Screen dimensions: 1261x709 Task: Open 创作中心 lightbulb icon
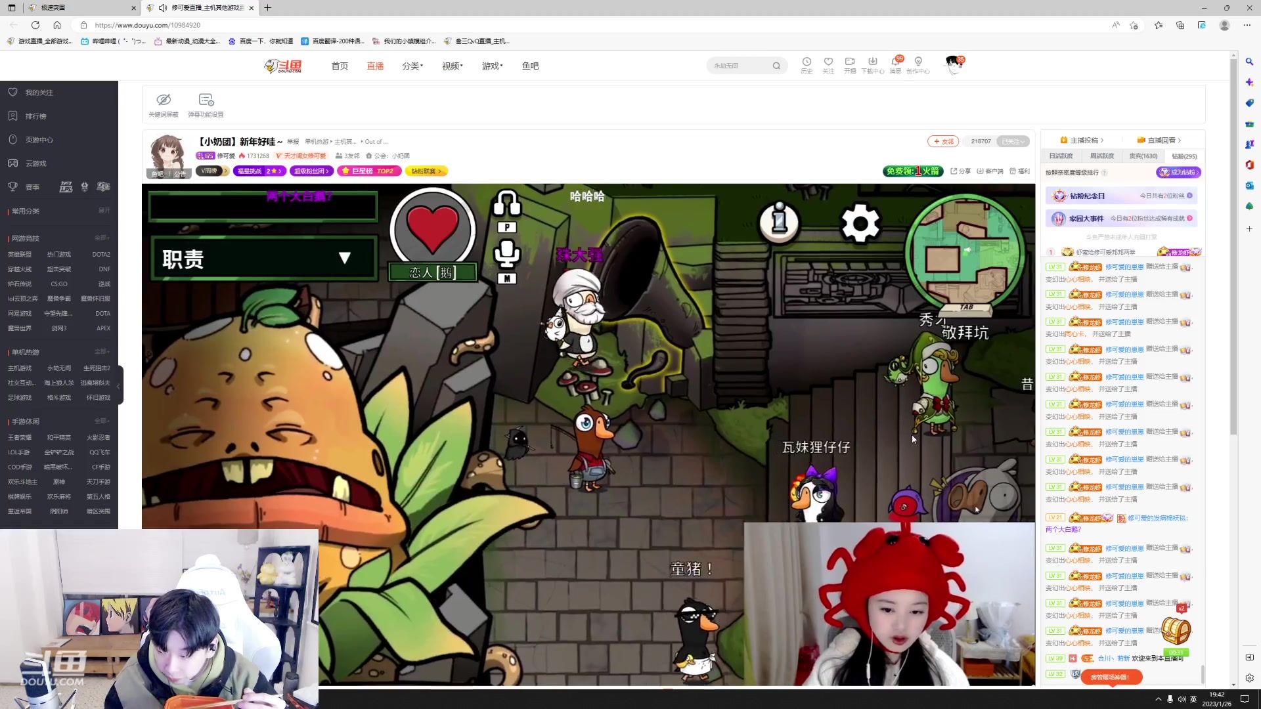(918, 64)
